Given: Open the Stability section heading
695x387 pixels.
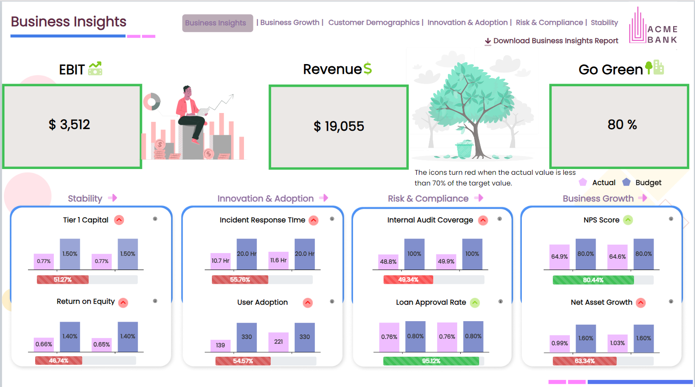Looking at the screenshot, I should point(85,198).
